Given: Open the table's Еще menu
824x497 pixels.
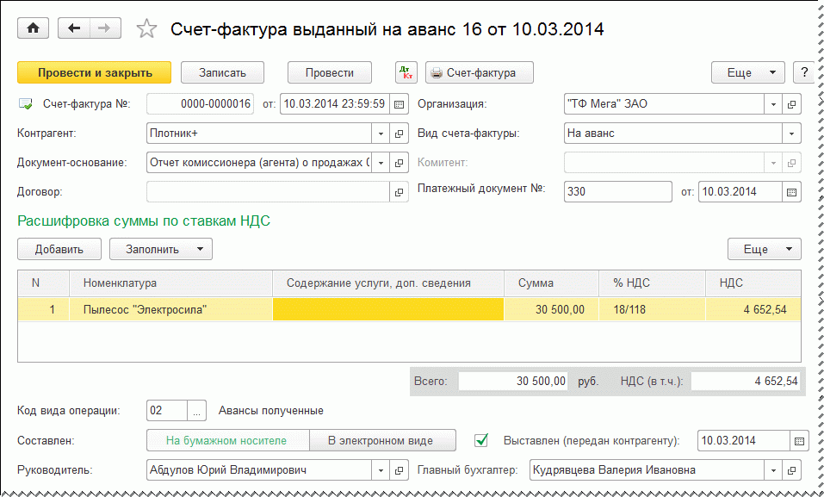Looking at the screenshot, I should [764, 249].
